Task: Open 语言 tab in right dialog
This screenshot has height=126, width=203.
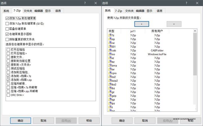Action: point(160,11)
